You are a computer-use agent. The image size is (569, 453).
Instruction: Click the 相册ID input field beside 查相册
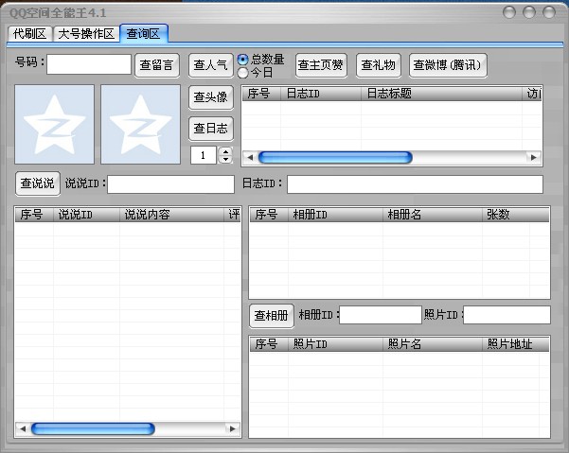[x=381, y=315]
